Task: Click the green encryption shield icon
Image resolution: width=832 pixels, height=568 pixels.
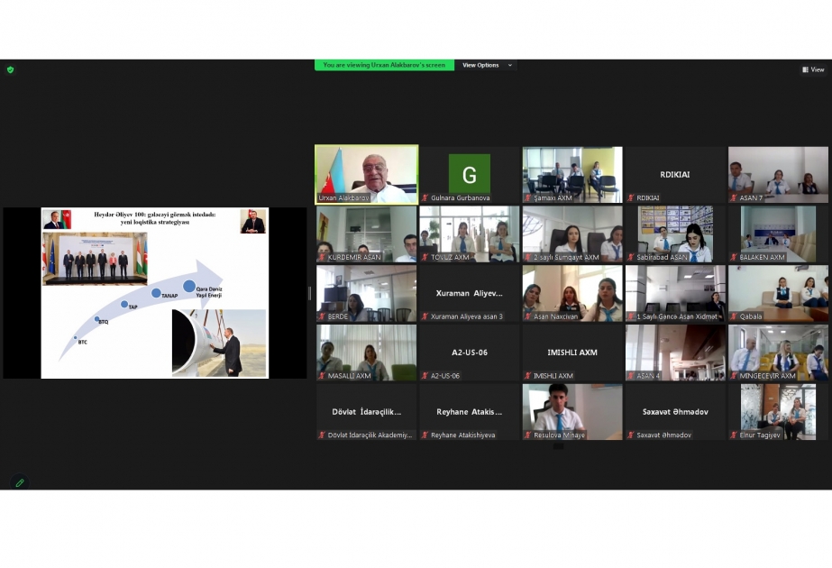Action: coord(10,69)
